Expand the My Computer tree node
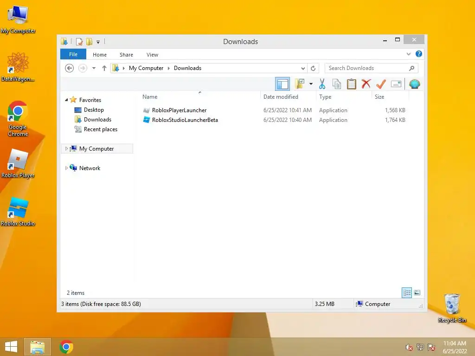475x356 pixels. (66, 149)
